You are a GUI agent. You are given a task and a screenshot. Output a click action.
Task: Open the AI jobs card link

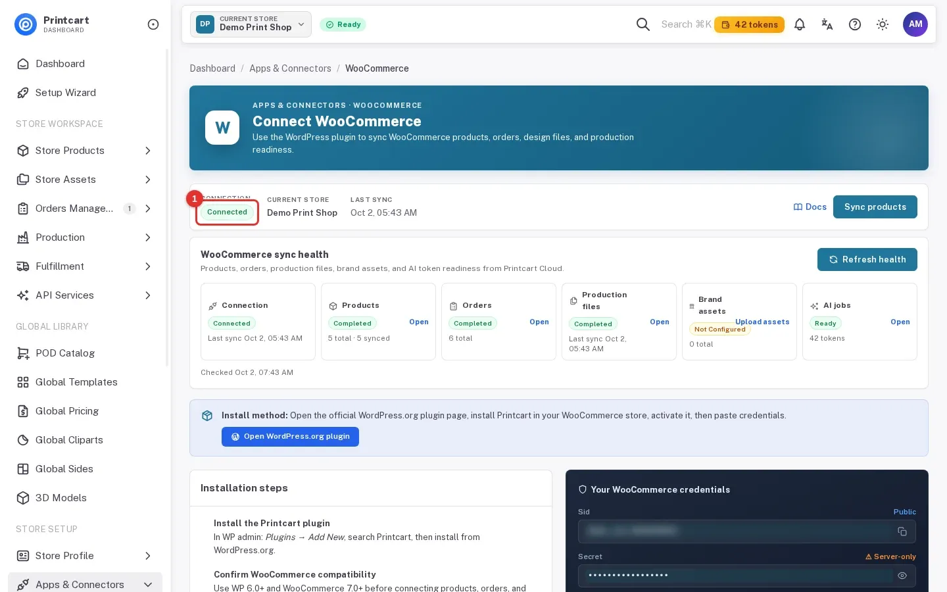[x=900, y=322]
